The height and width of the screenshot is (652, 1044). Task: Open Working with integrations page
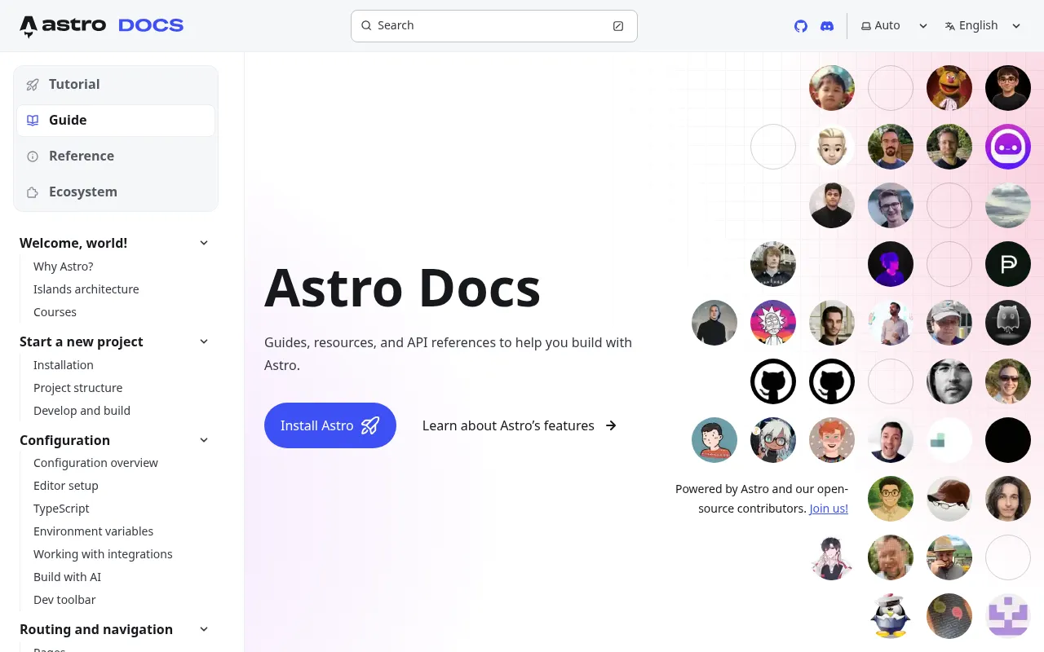[103, 554]
